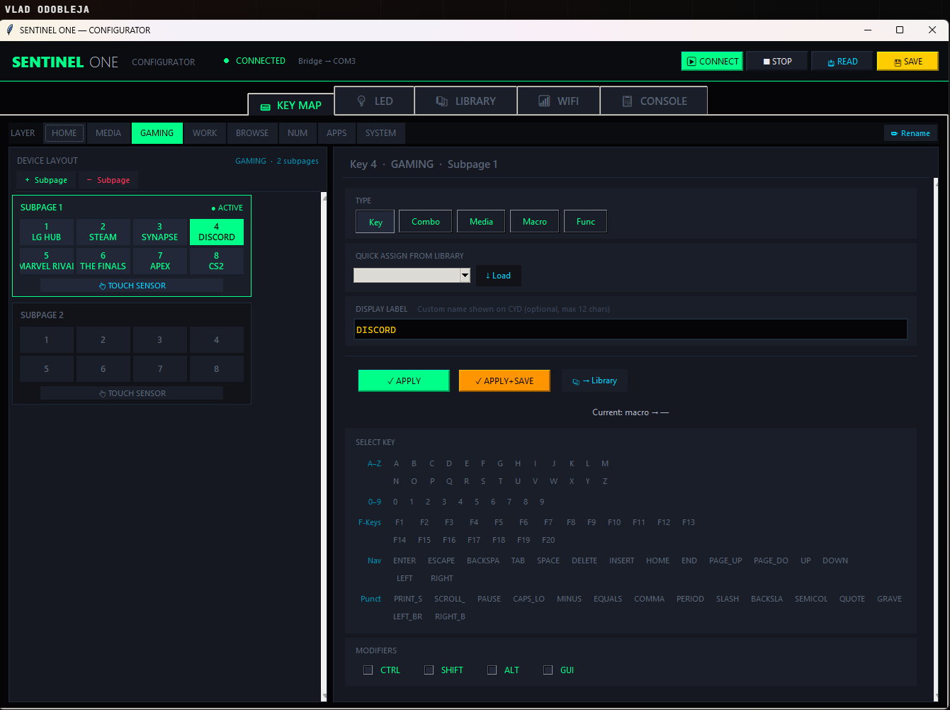Select the HOME layer
Screen dimensions: 950x710
pos(64,133)
